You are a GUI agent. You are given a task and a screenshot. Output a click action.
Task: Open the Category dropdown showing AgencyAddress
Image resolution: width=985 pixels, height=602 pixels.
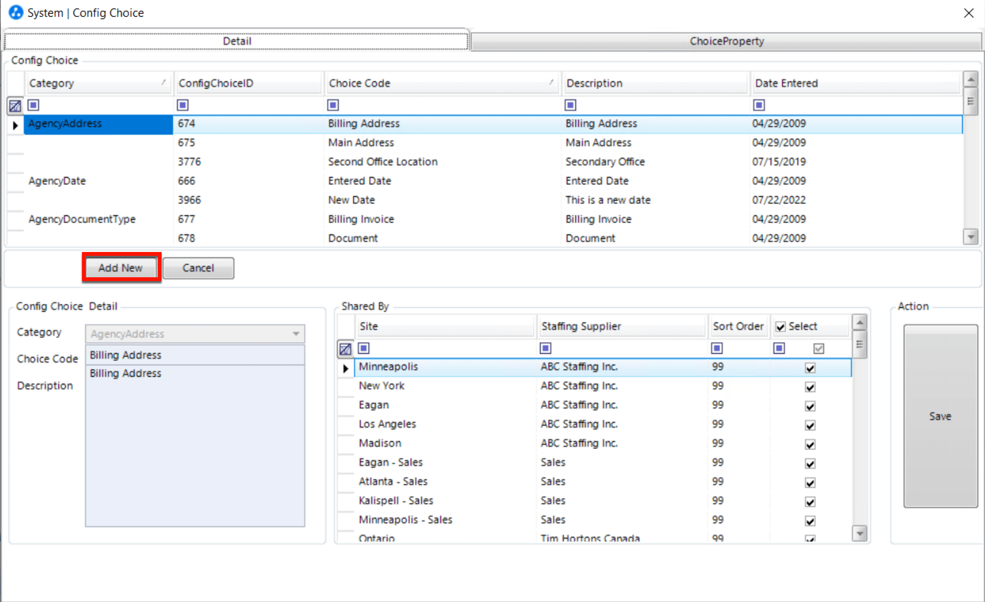coord(296,334)
